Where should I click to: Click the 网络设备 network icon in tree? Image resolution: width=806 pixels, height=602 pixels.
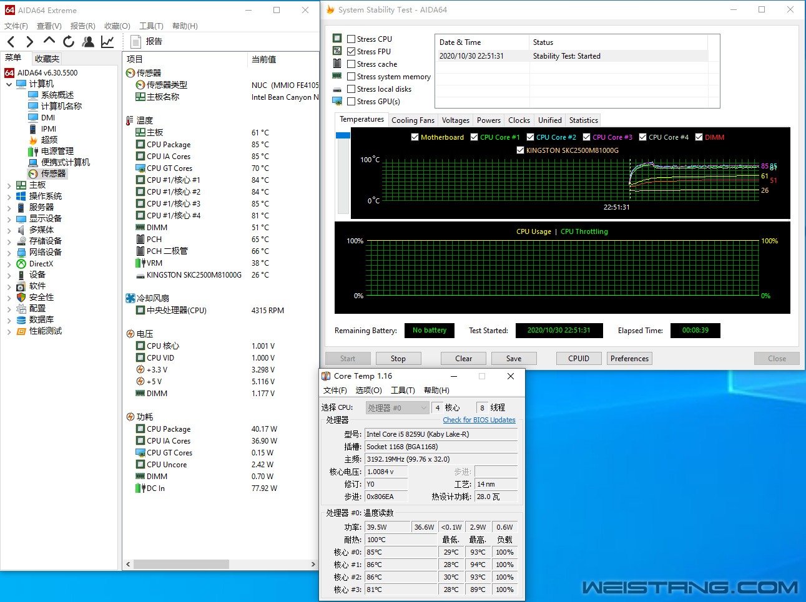click(x=21, y=253)
